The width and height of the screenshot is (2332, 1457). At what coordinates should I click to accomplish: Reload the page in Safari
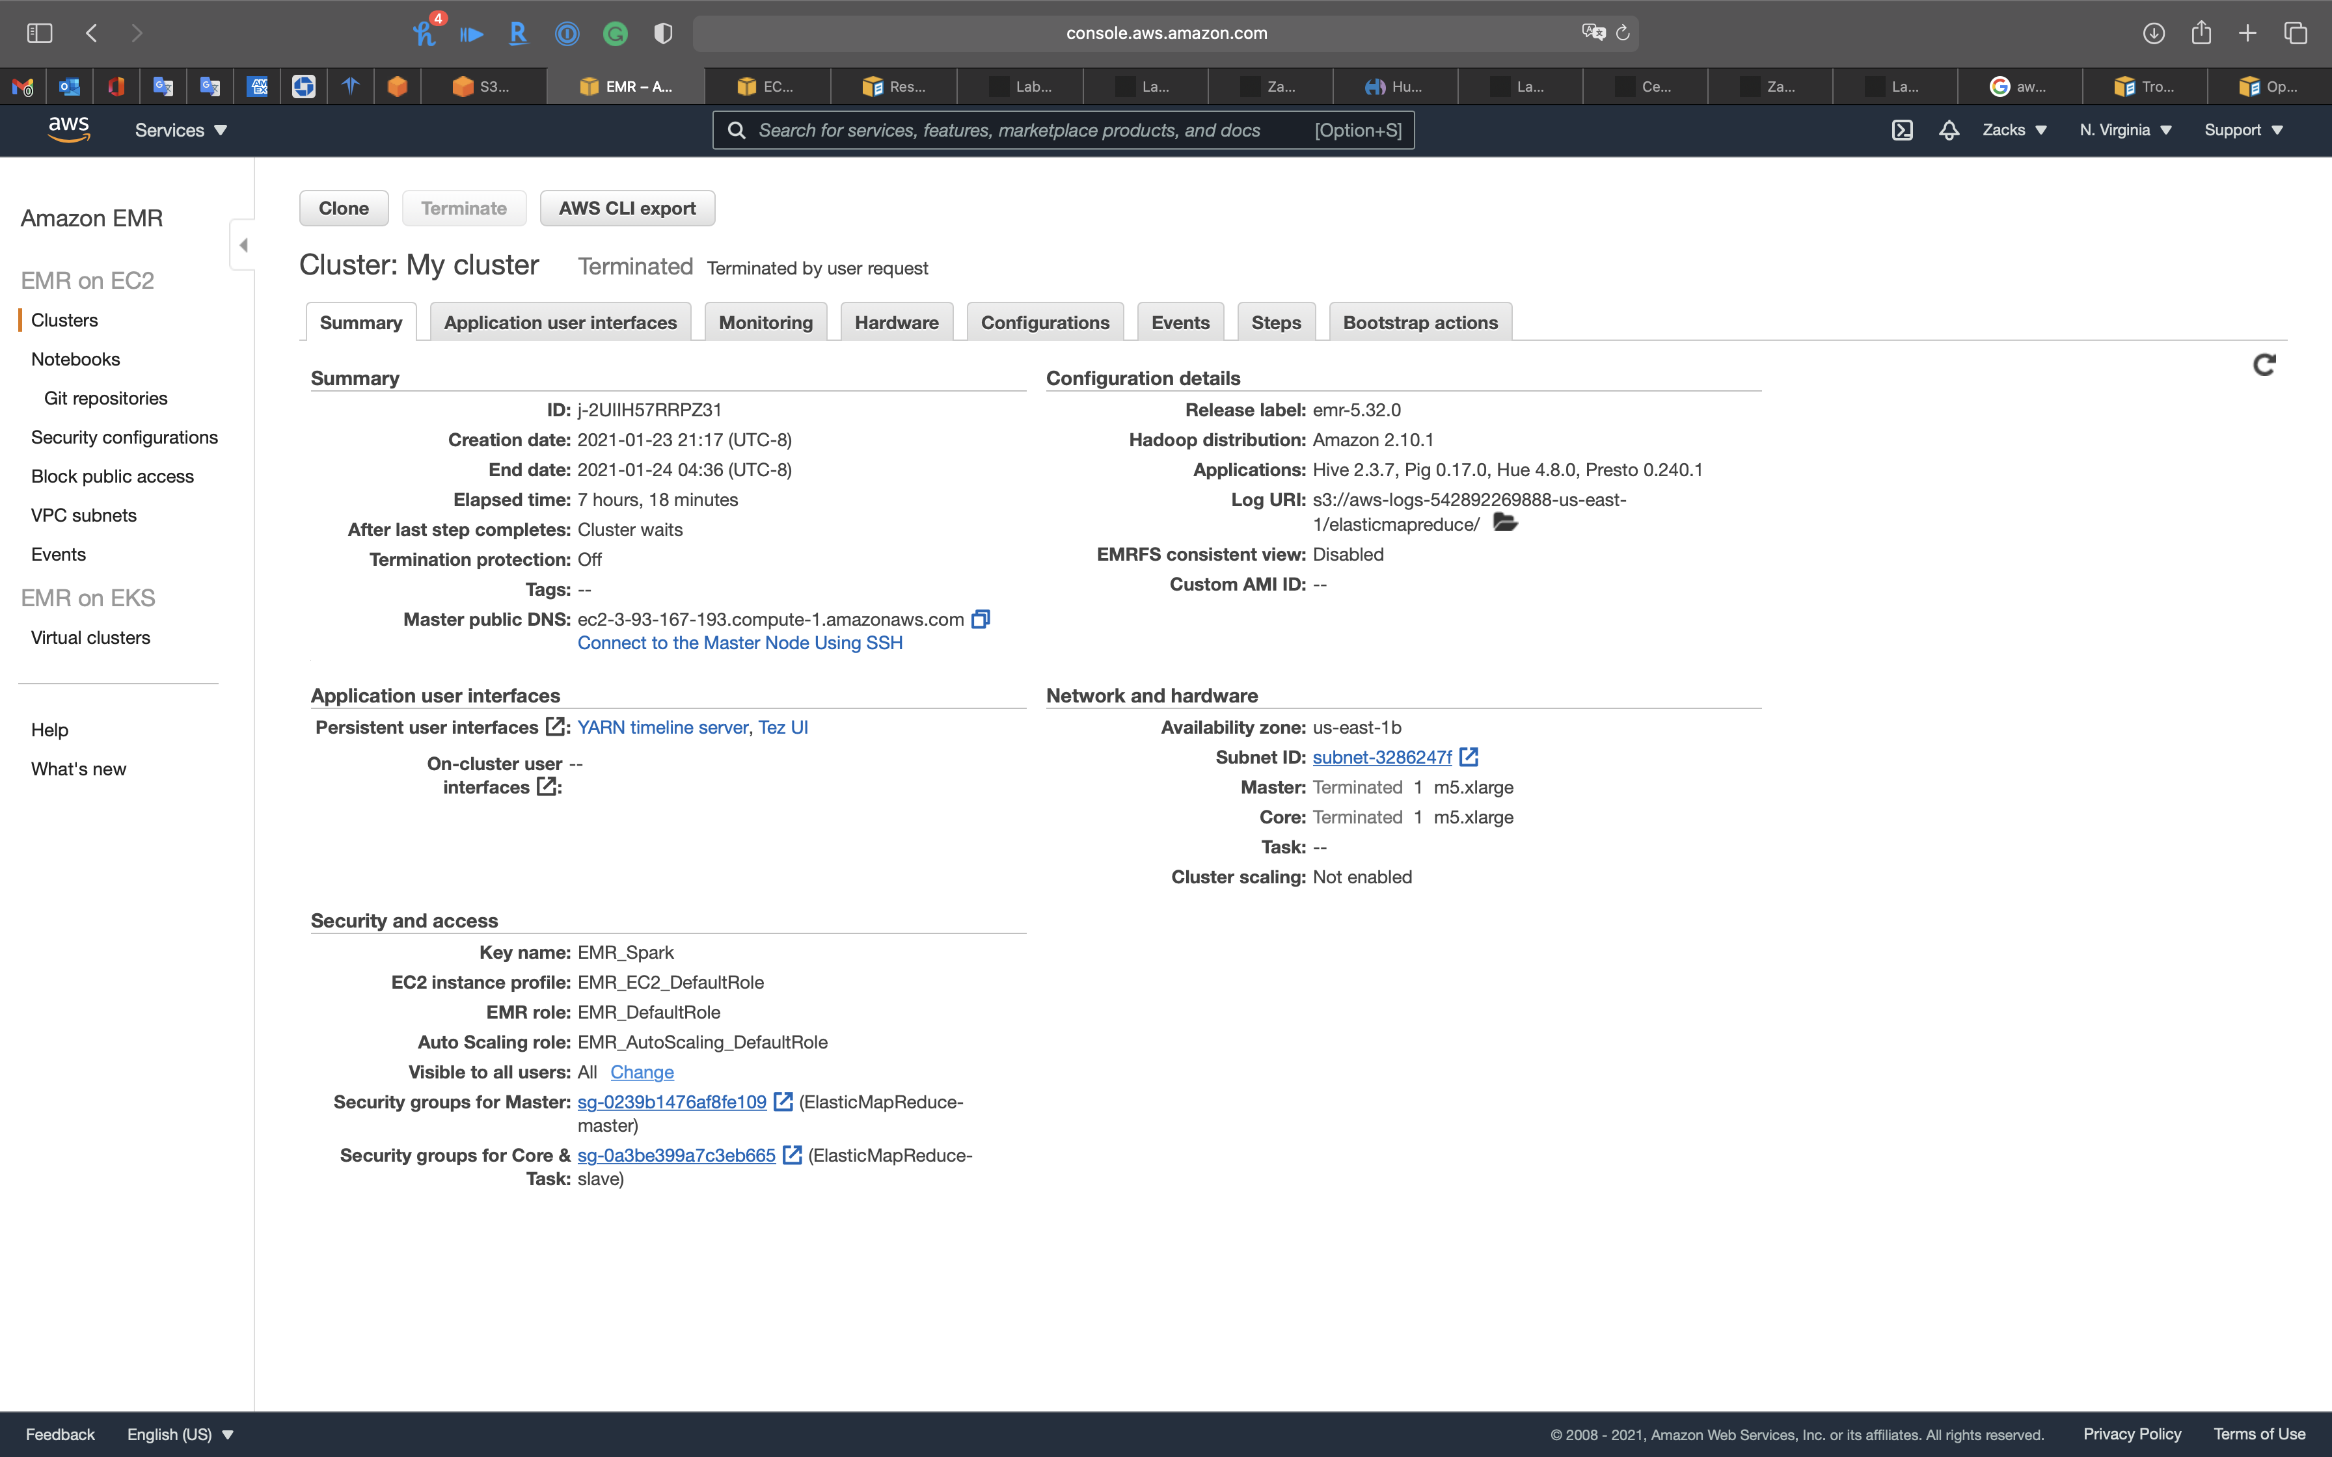coord(1623,34)
